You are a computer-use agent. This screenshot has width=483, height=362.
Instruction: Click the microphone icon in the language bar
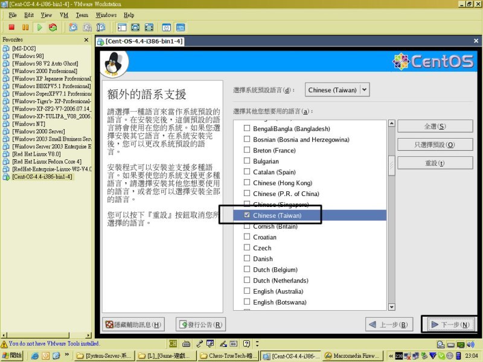tap(200, 343)
